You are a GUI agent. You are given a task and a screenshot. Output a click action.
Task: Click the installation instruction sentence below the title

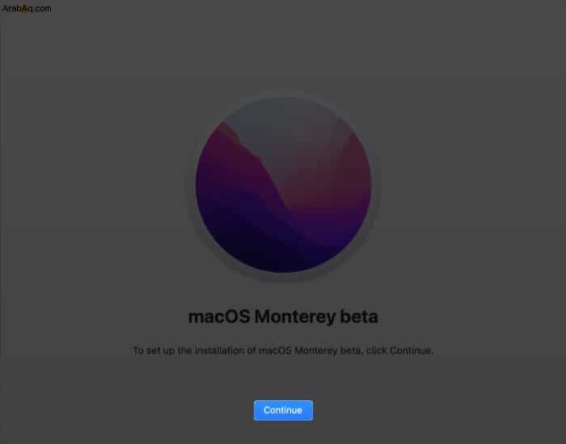tap(283, 350)
